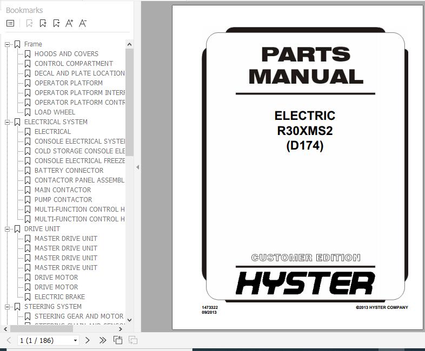Select the Frame top-level bookmark
Image resolution: width=425 pixels, height=351 pixels.
33,44
